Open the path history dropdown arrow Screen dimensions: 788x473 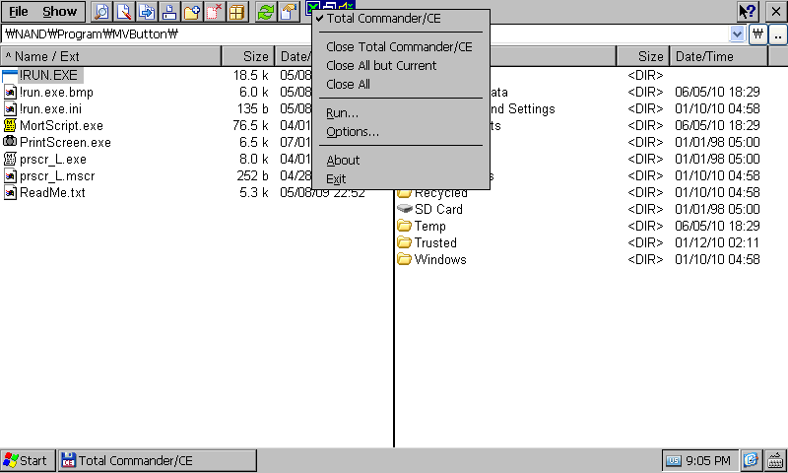click(x=737, y=34)
